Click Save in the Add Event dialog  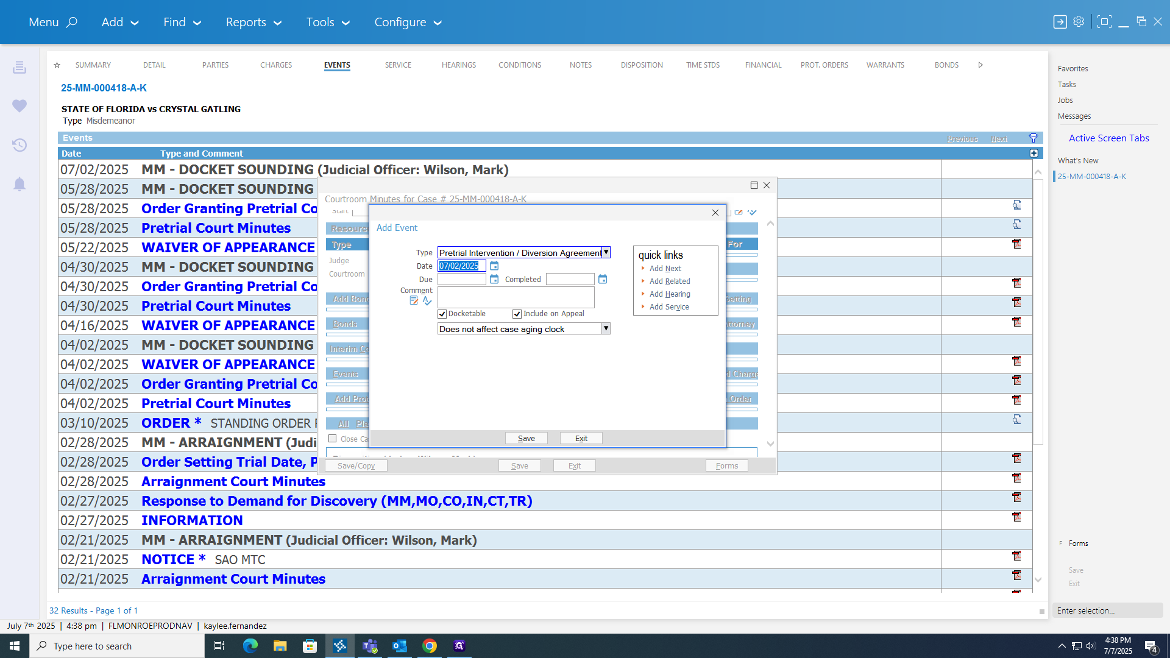(x=526, y=439)
